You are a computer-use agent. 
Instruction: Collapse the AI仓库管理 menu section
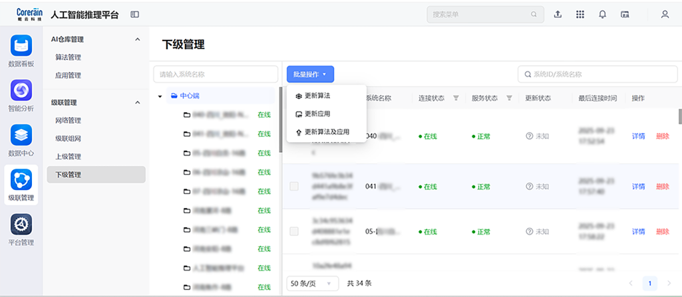tap(138, 40)
